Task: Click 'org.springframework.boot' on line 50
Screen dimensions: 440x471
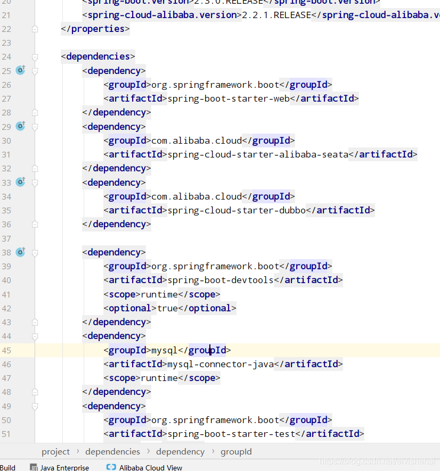Action: (x=215, y=420)
